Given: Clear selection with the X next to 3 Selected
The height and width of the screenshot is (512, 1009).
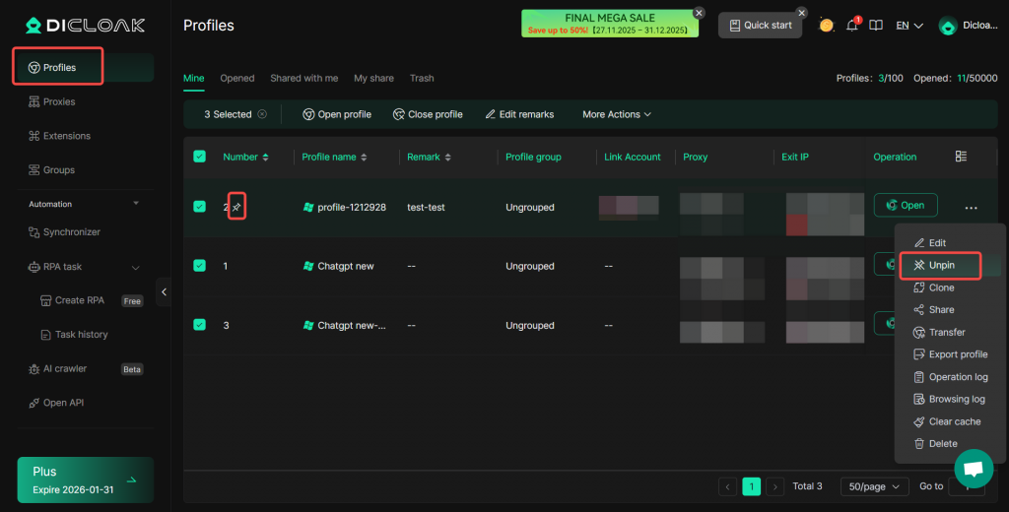Looking at the screenshot, I should 262,114.
